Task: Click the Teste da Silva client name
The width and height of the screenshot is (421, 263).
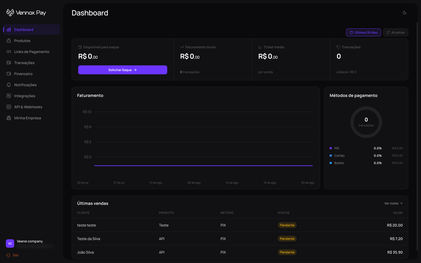Action: [88, 239]
